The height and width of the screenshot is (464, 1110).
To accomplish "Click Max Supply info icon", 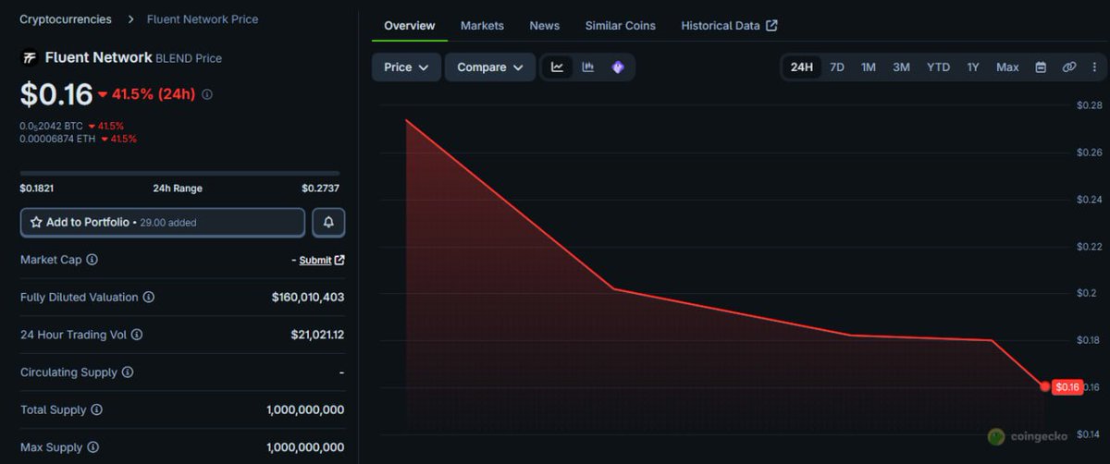I will pos(93,447).
